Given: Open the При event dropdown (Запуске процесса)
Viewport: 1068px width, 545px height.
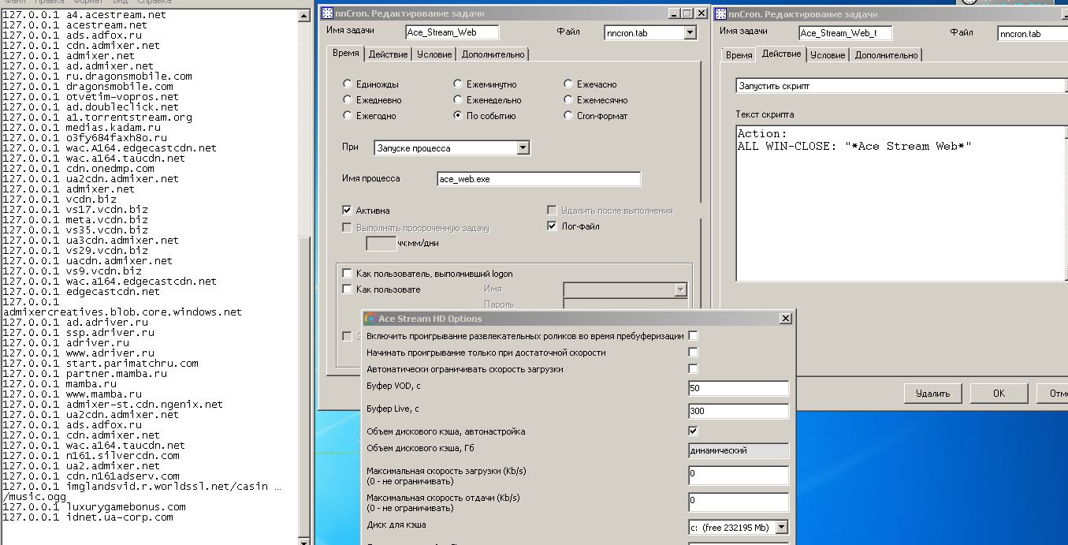Looking at the screenshot, I should pyautogui.click(x=523, y=148).
